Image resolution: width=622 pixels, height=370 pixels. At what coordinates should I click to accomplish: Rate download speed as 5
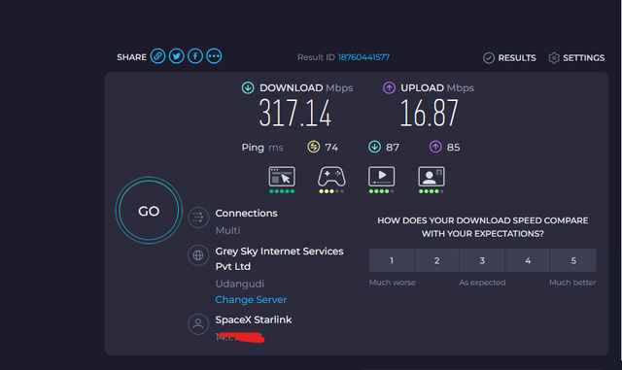tap(573, 260)
